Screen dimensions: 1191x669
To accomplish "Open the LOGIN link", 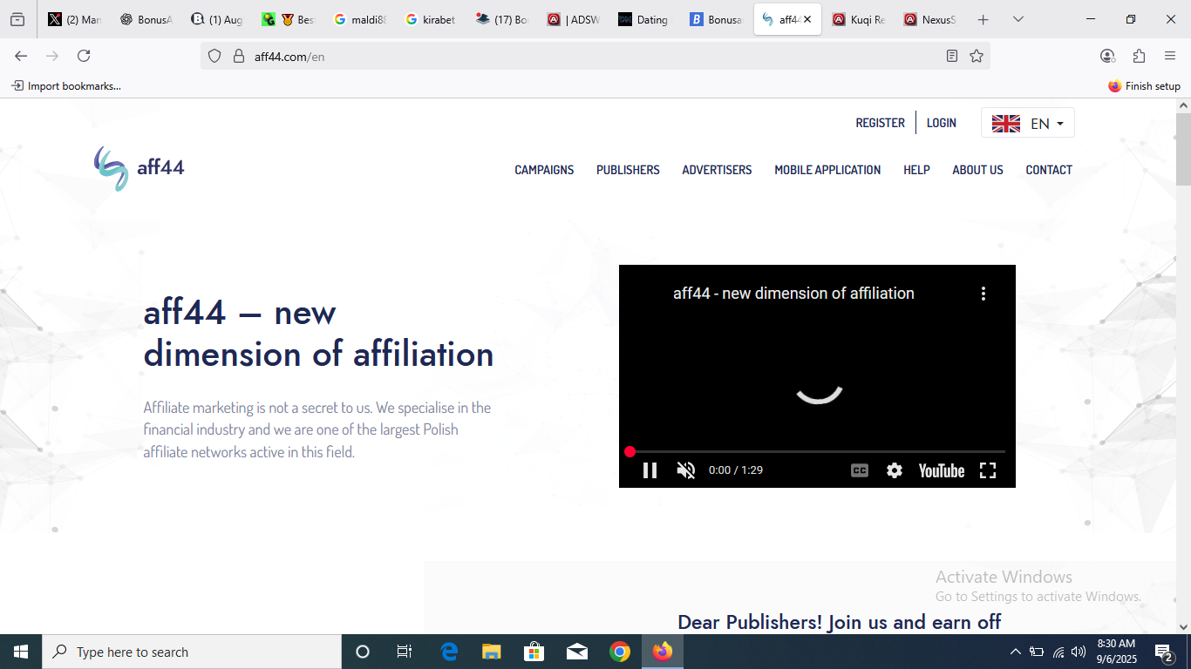I will pyautogui.click(x=942, y=123).
